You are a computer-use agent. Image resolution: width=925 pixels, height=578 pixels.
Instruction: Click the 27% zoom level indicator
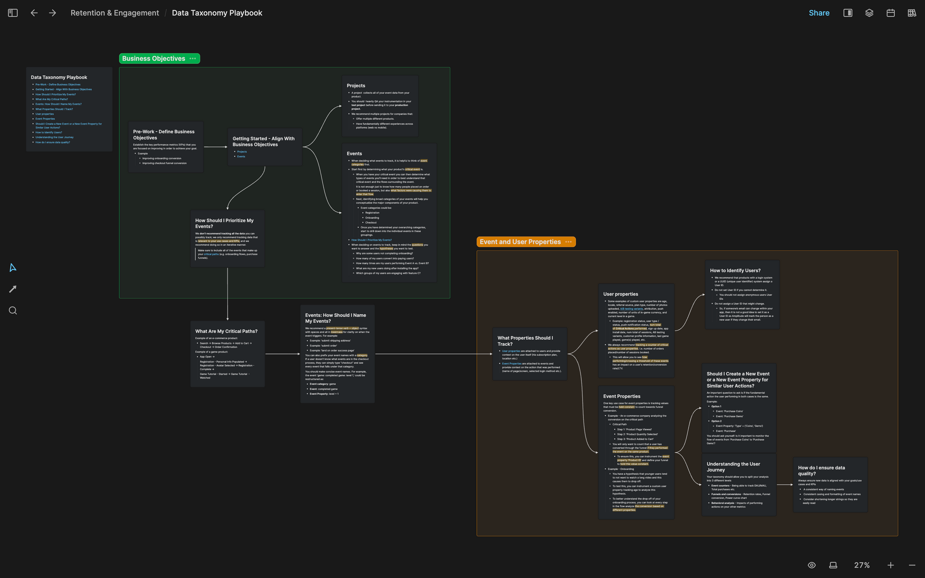862,565
